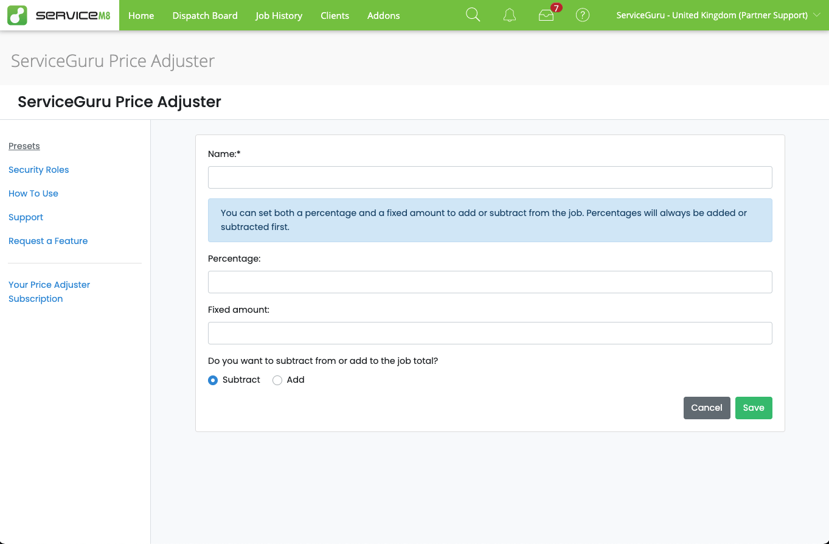Focus the Fixed amount input field
Image resolution: width=829 pixels, height=544 pixels.
pyautogui.click(x=490, y=333)
